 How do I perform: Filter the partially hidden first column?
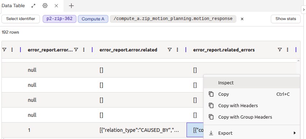point(4,50)
